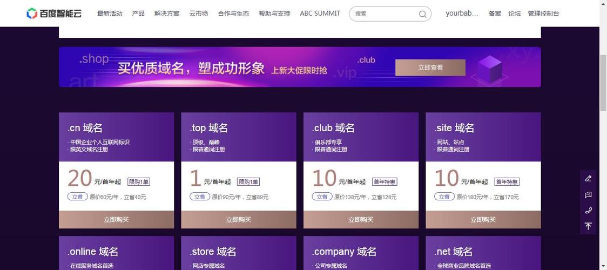Click the 立省 badge on .club card

click(x=322, y=197)
